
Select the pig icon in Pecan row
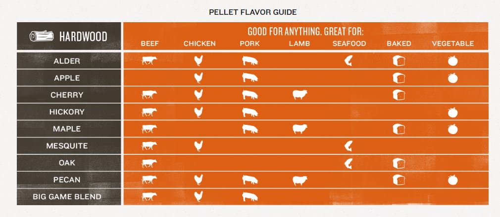tap(250, 180)
